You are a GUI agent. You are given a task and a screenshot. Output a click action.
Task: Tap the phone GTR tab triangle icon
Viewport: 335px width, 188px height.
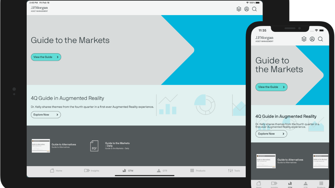(x=305, y=183)
